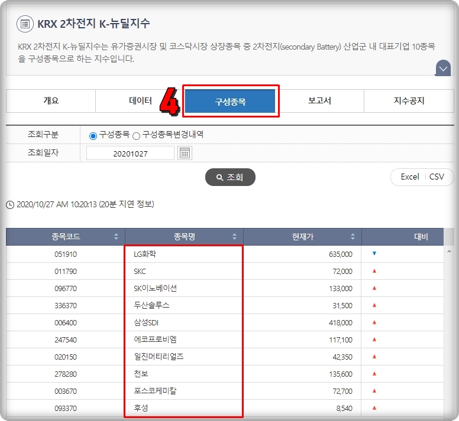Click the 조회일자 date input field
This screenshot has height=421, width=459.
[x=130, y=154]
